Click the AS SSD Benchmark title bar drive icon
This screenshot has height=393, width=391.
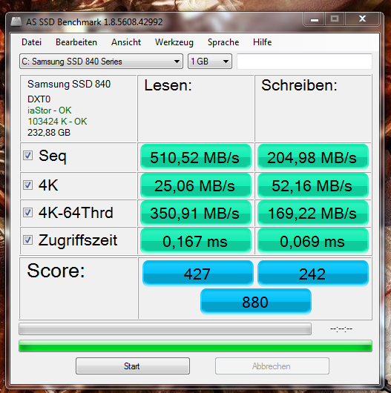pyautogui.click(x=16, y=22)
